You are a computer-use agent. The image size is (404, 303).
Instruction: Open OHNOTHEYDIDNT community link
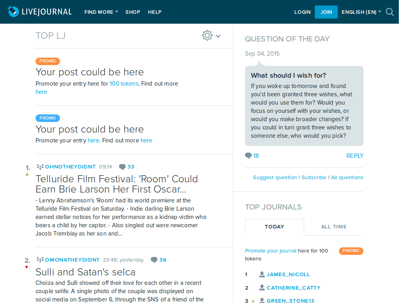tap(70, 167)
